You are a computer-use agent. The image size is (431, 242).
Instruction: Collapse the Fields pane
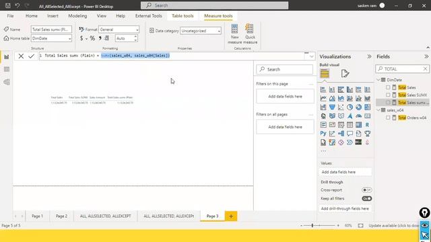[x=426, y=56]
